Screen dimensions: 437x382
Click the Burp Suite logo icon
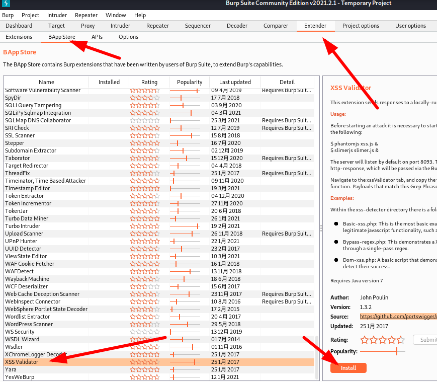click(6, 4)
